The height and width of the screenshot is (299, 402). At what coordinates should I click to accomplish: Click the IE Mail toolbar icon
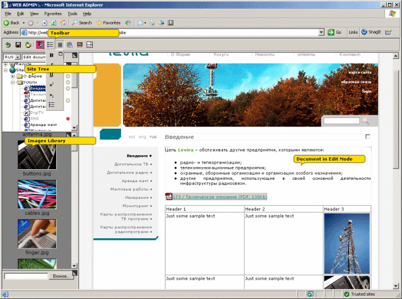pyautogui.click(x=140, y=23)
